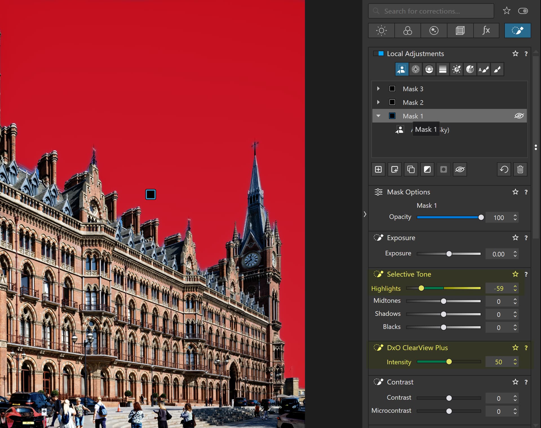Open the Light corrections tab with sun icon
The width and height of the screenshot is (541, 428).
tap(381, 30)
